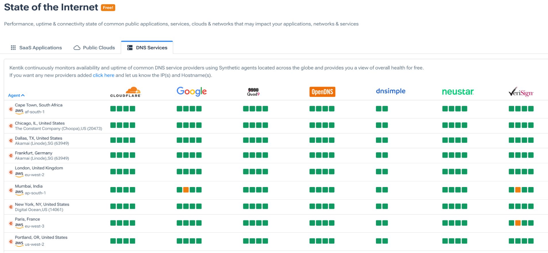548x253 pixels.
Task: Click 'London, United Kingdom' agent name
Action: (39, 168)
